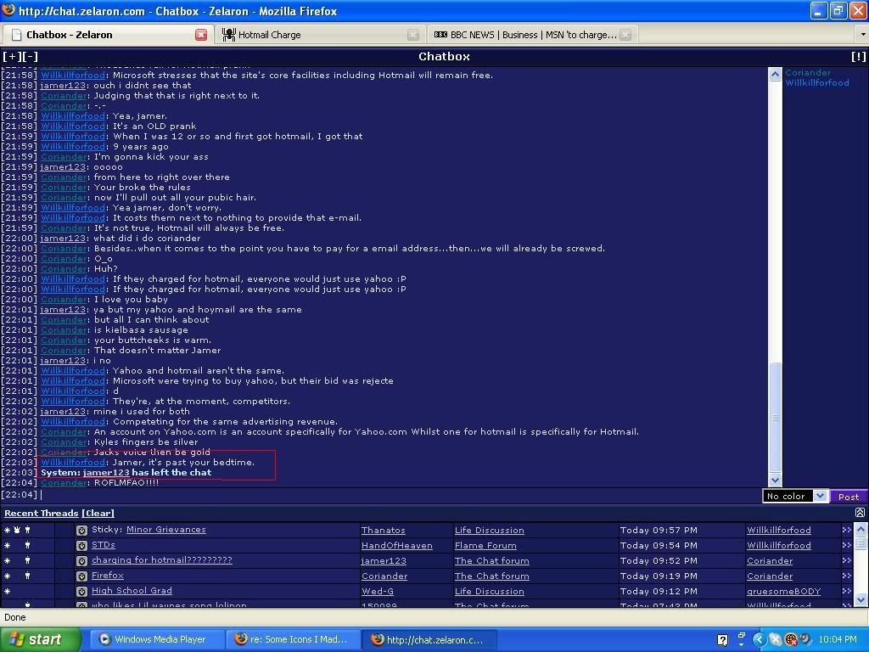This screenshot has height=652, width=869.
Task: Click the asterisk icon on STDs row
Action: click(x=7, y=546)
